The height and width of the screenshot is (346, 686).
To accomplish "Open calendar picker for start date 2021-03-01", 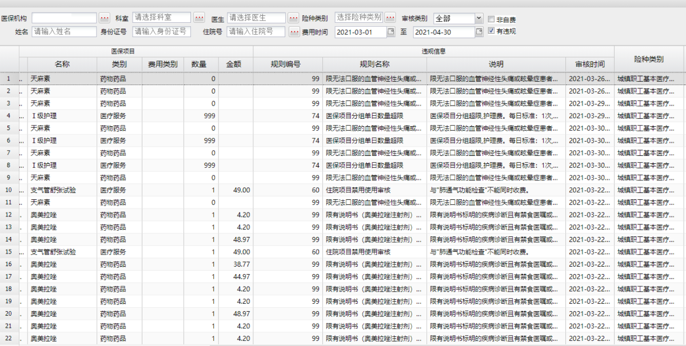I will [x=391, y=32].
